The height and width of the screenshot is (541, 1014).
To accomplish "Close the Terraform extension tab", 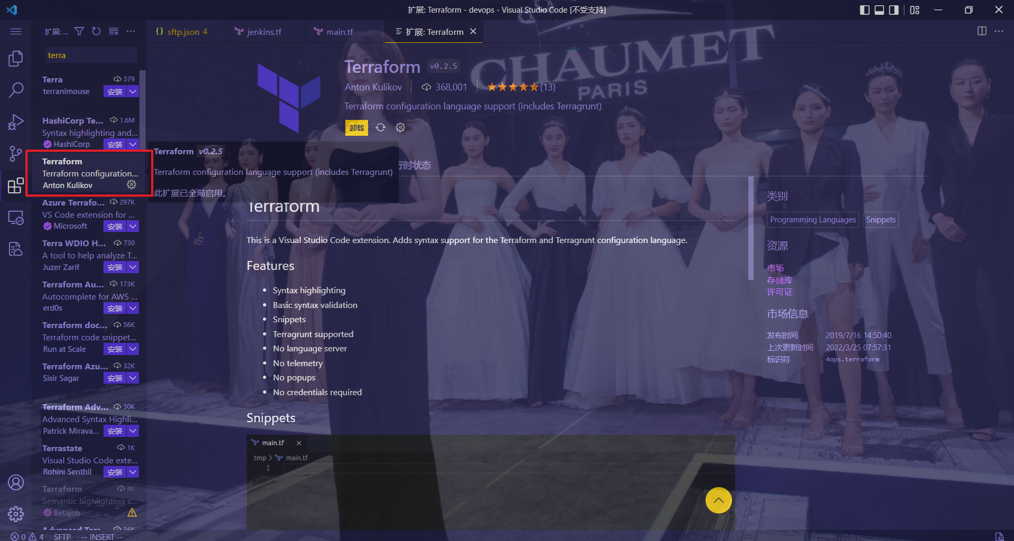I will point(473,32).
